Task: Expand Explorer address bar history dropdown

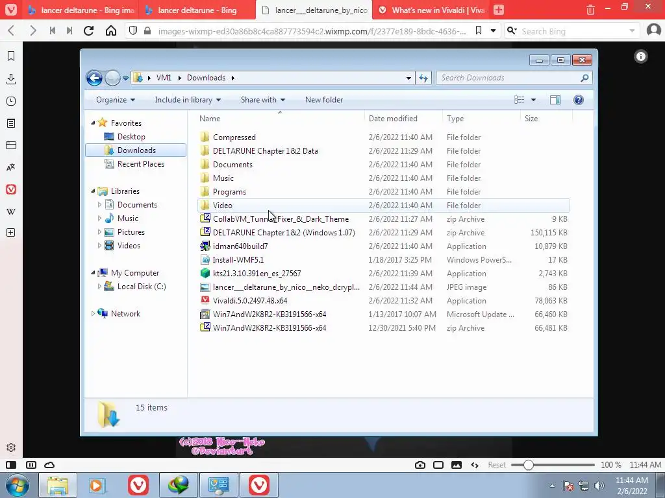Action: (408, 78)
